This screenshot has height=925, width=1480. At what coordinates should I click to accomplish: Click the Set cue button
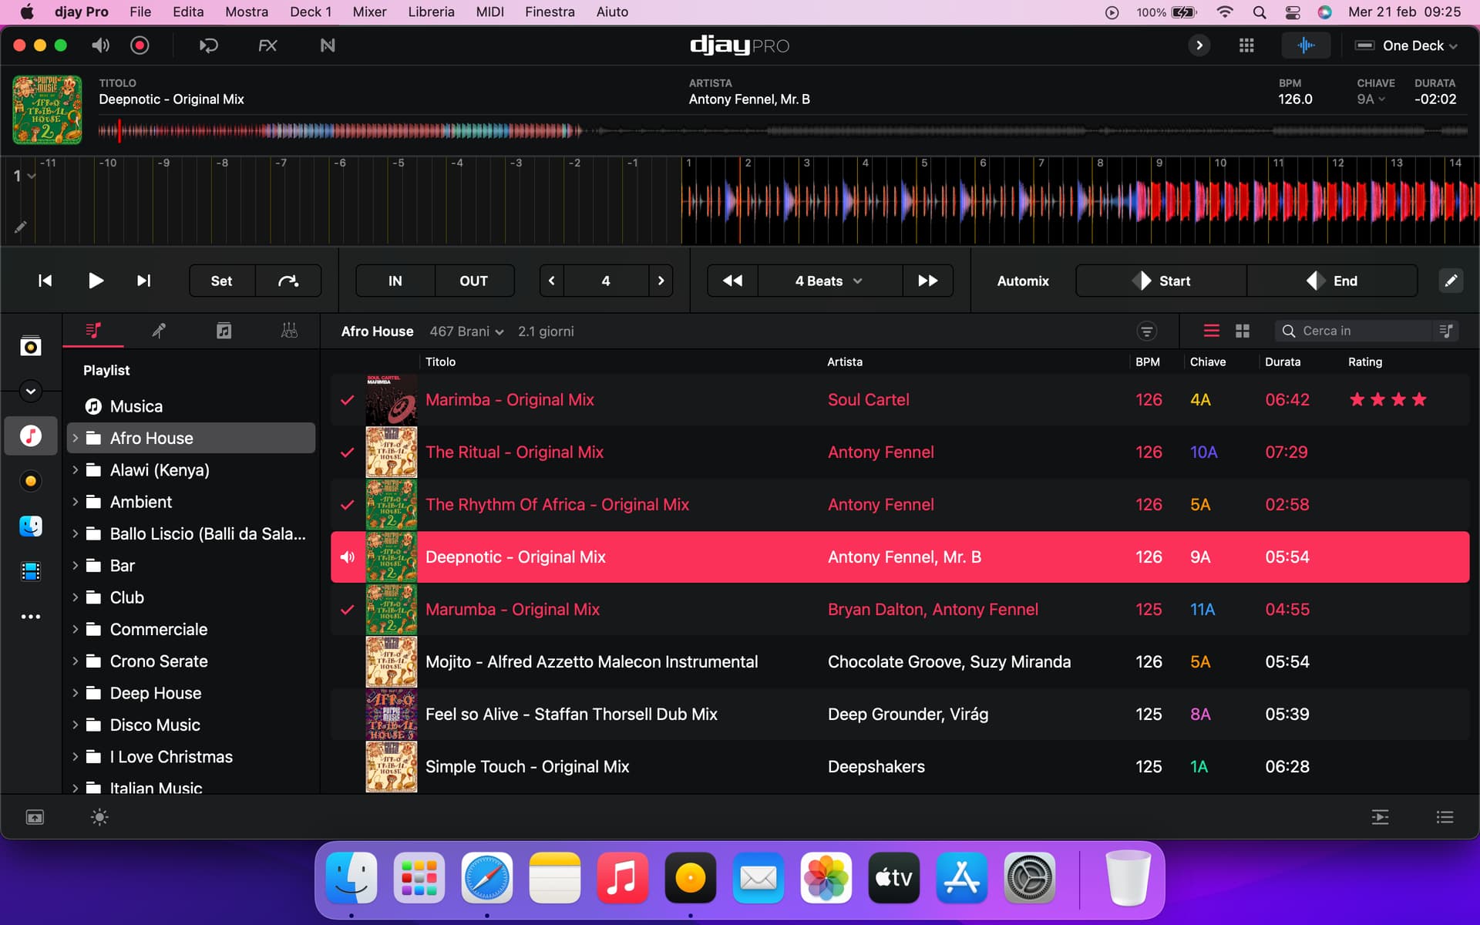click(x=222, y=281)
